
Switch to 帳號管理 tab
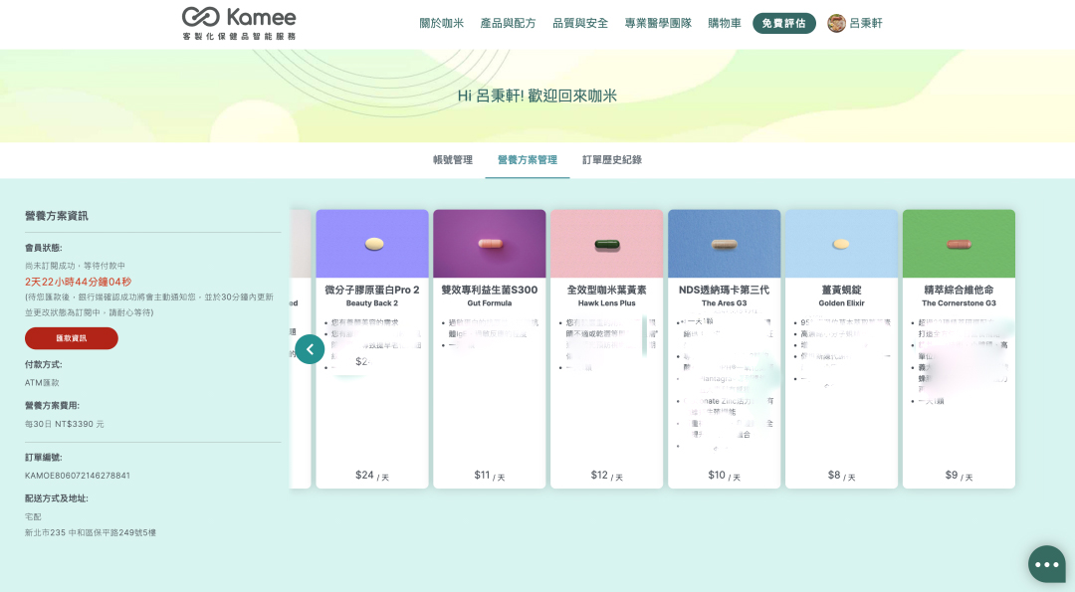453,159
